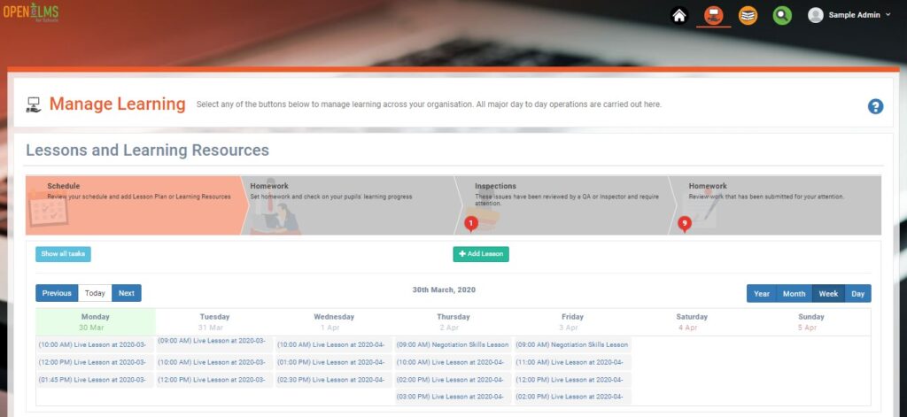
Task: Open Friday 02:00 PM Live Lesson
Action: pyautogui.click(x=573, y=398)
